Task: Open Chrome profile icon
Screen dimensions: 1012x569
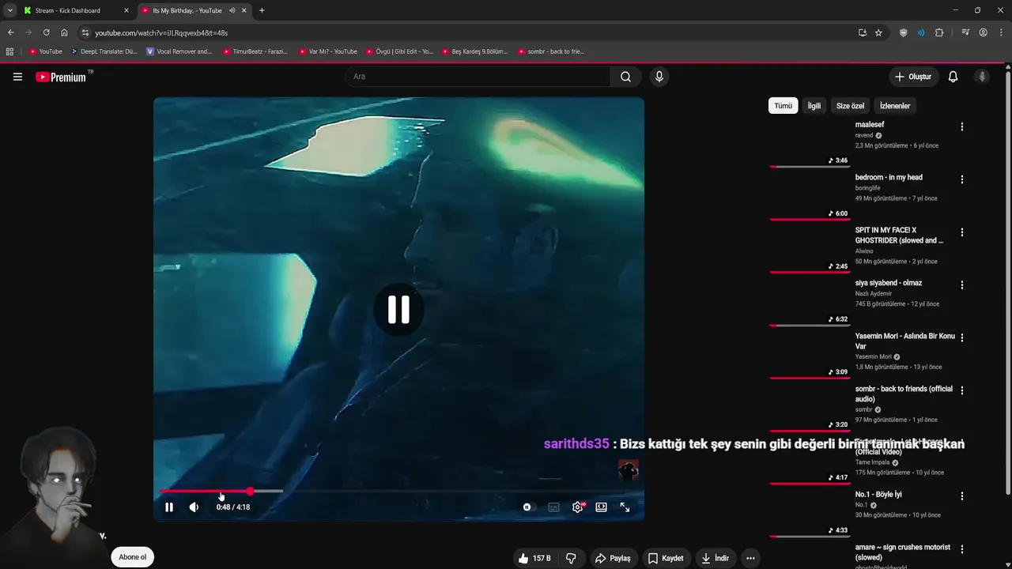Action: point(983,32)
